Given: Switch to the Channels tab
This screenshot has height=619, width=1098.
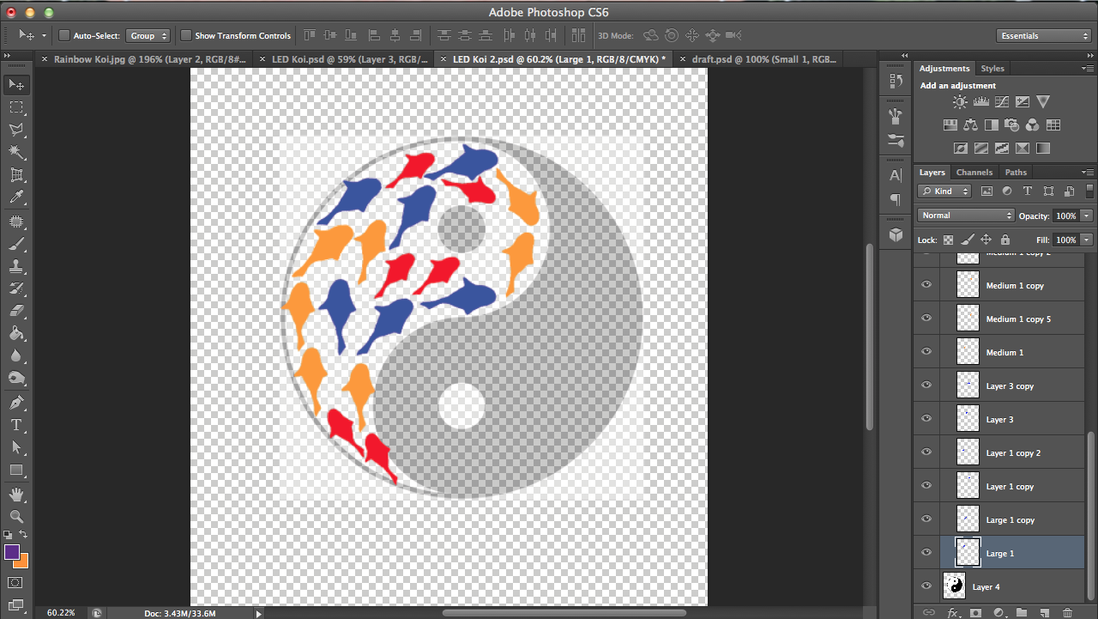Looking at the screenshot, I should (x=974, y=172).
